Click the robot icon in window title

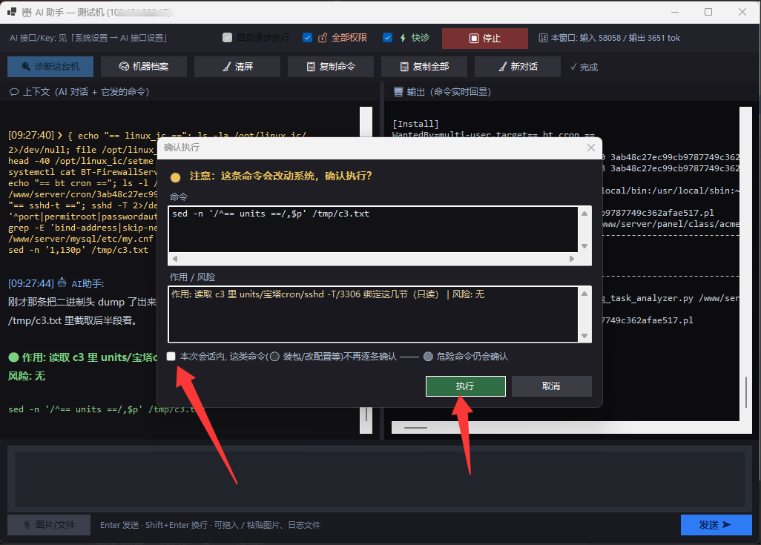pyautogui.click(x=27, y=12)
